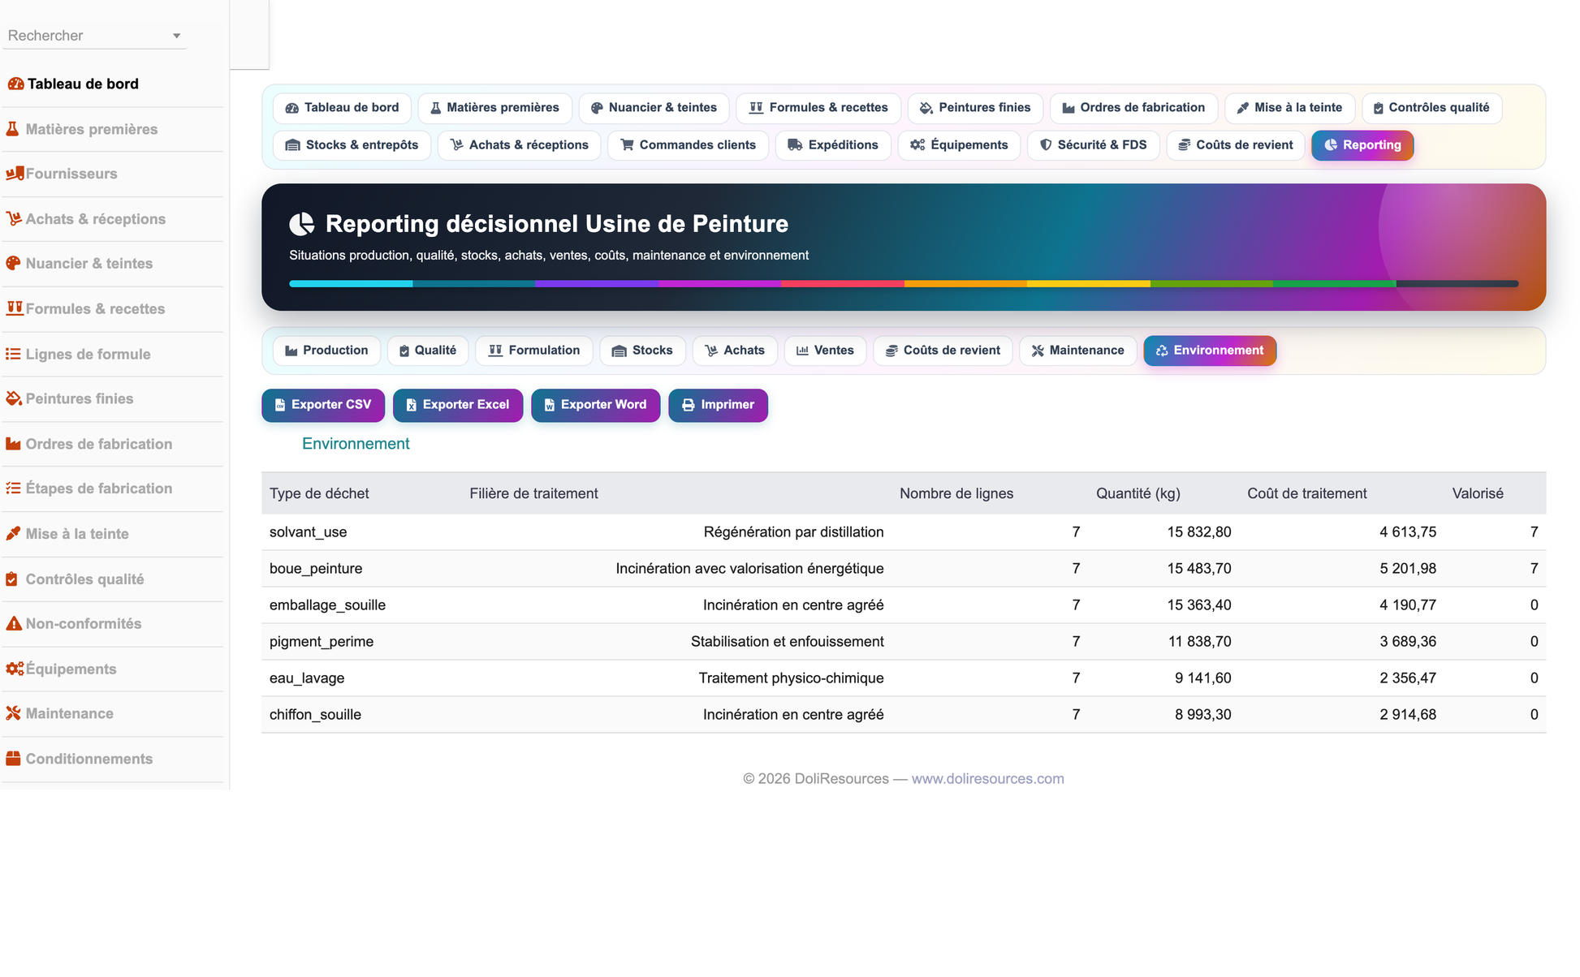Click the gears icon beside sidebar Équipements
The image size is (1580, 977).
(15, 669)
